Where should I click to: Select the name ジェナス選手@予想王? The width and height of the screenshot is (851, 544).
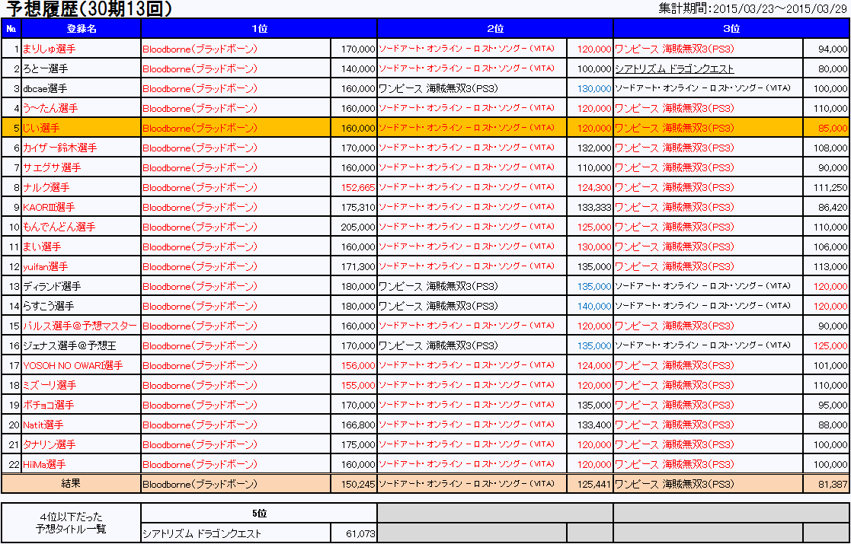(69, 345)
